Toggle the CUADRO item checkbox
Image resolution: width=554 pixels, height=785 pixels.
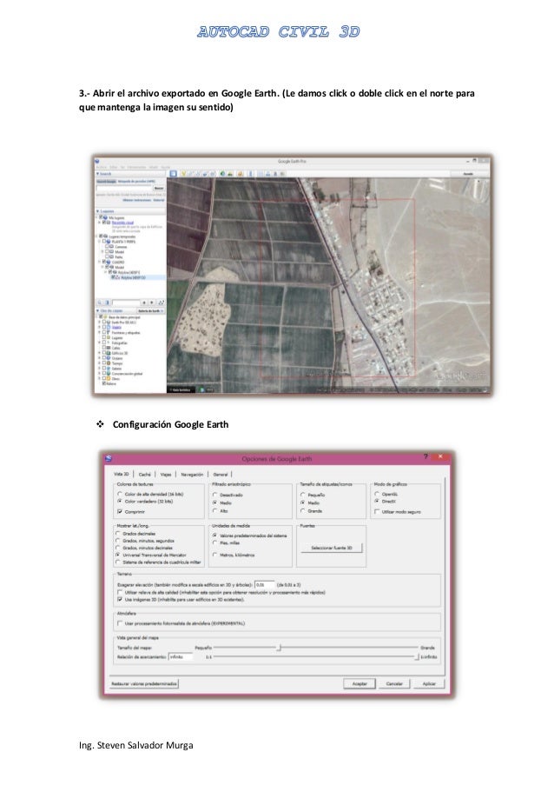(104, 262)
